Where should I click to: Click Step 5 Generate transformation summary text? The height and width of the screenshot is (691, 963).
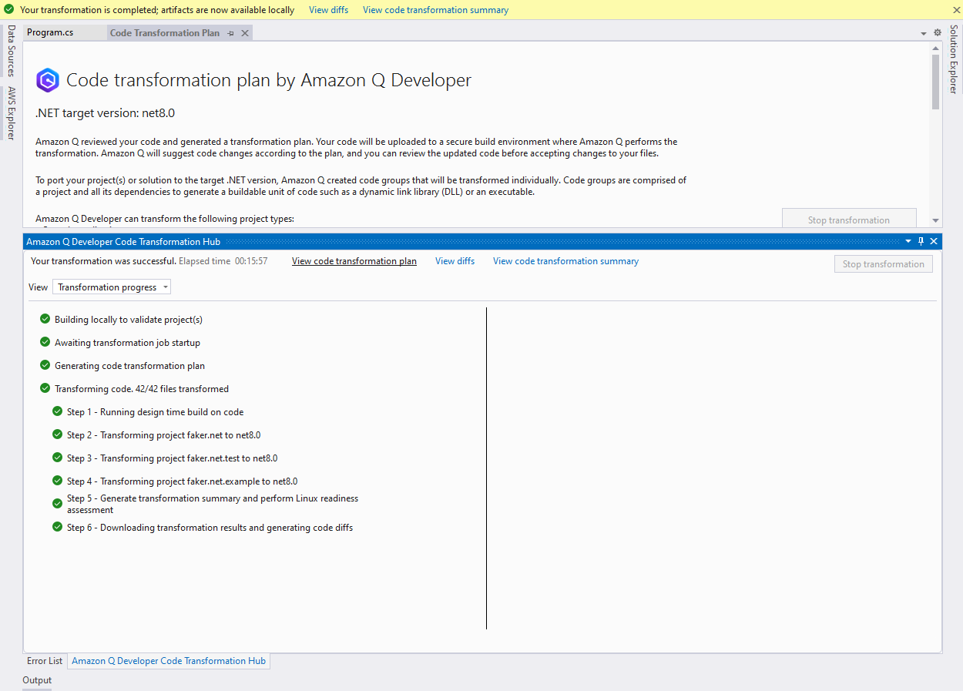click(x=213, y=504)
